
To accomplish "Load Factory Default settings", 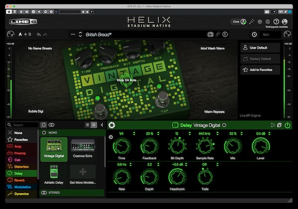I will [x=260, y=59].
